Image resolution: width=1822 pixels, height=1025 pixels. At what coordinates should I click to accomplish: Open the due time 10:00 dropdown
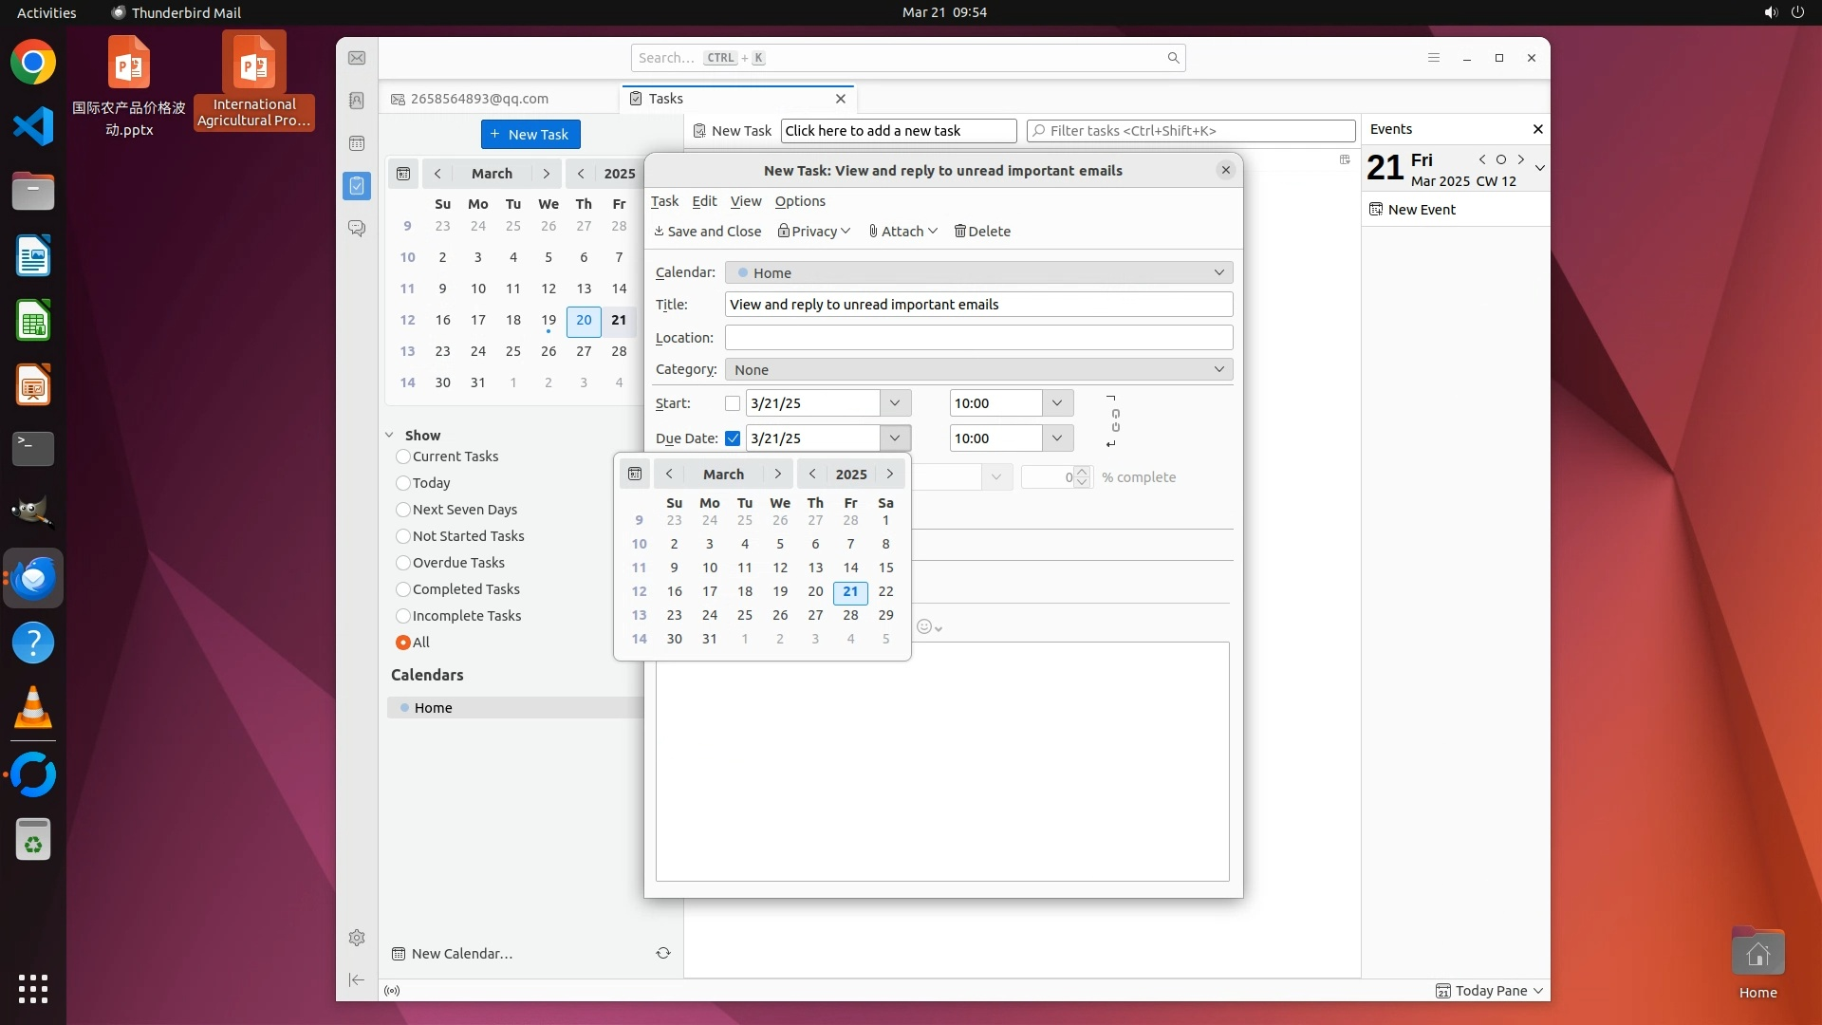click(1056, 438)
